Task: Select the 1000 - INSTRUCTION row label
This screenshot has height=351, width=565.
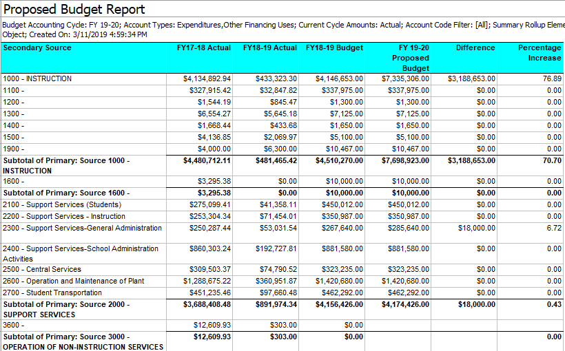Action: pos(37,79)
